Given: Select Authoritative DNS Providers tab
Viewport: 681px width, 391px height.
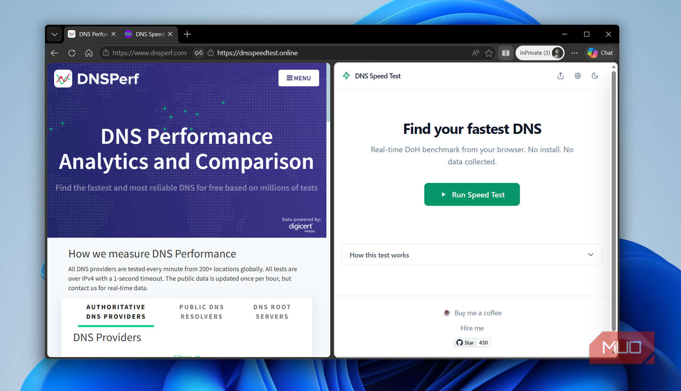Looking at the screenshot, I should (116, 312).
